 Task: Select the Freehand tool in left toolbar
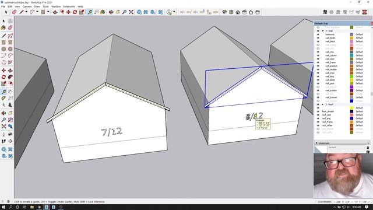(x=10, y=36)
